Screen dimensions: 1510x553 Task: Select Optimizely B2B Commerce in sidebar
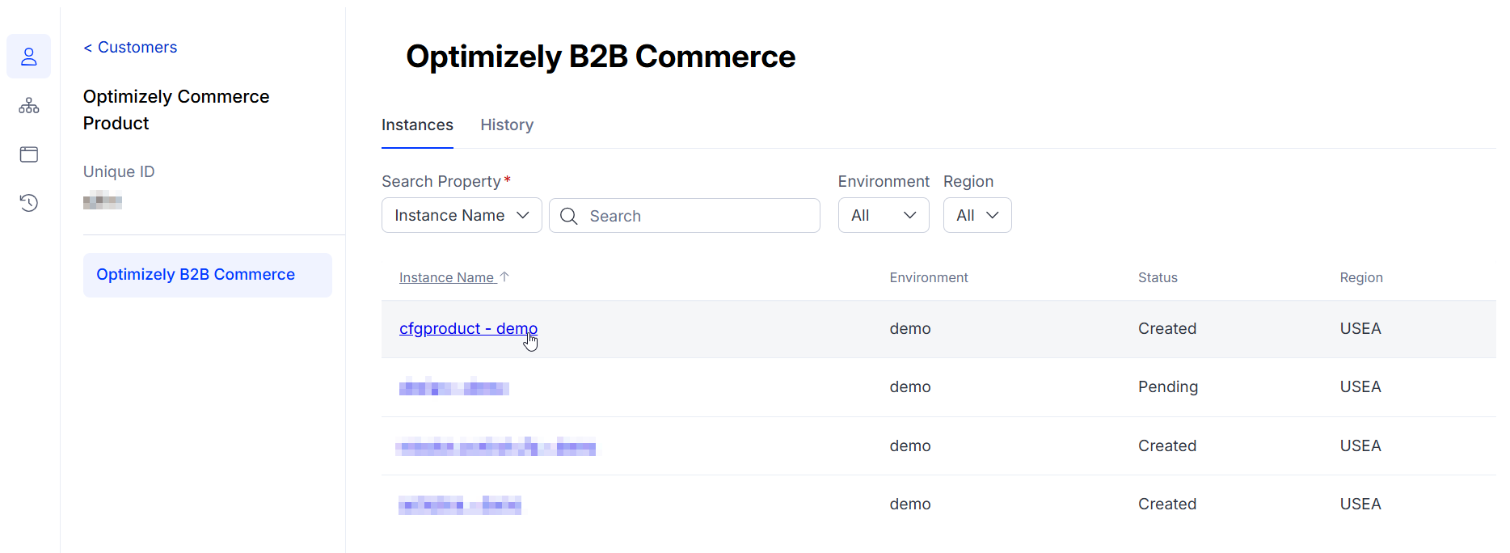(196, 275)
